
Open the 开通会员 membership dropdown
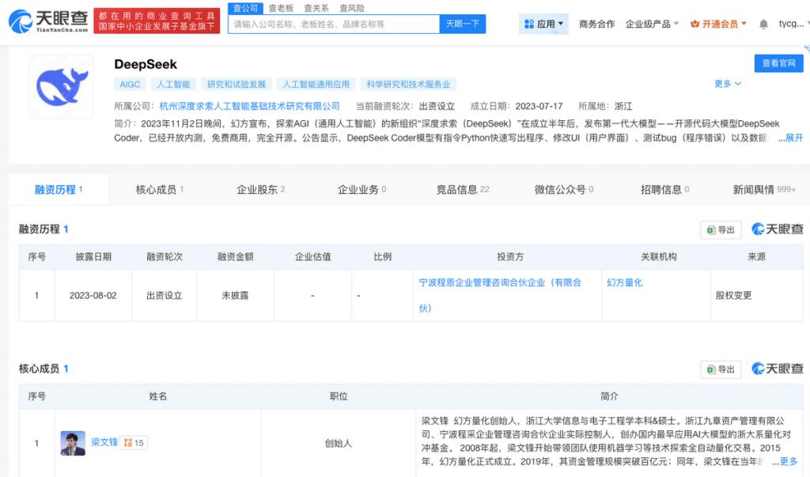click(718, 25)
